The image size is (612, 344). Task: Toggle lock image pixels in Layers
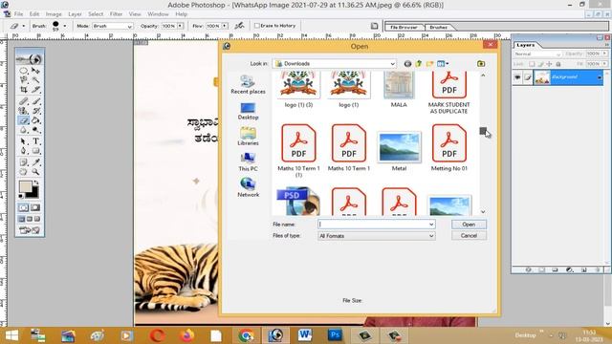click(x=540, y=64)
